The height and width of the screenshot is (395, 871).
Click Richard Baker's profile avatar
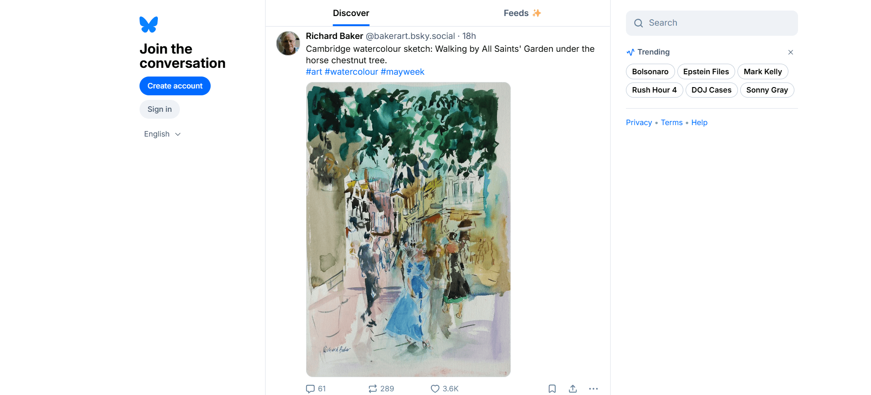288,44
